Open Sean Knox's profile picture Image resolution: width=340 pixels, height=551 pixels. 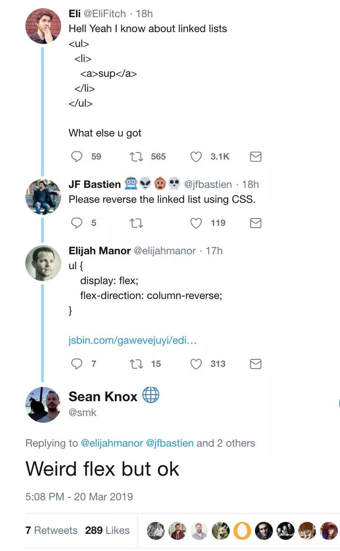(43, 405)
